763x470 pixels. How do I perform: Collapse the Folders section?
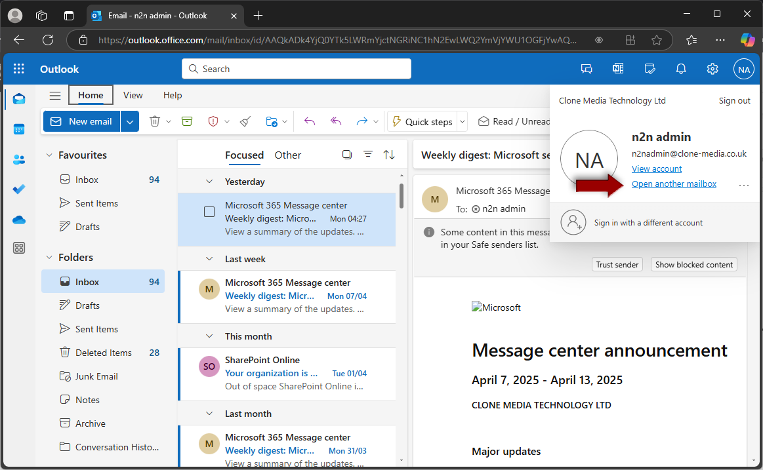click(49, 257)
